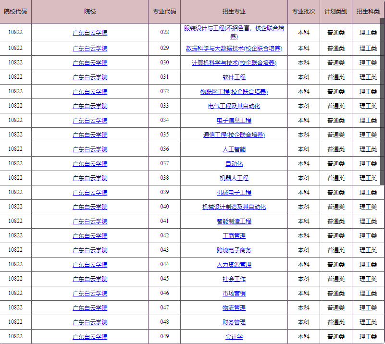Image resolution: width=385 pixels, height=344 pixels.
Task: Open 广东白云学院 link in row 044
Action: pos(90,265)
